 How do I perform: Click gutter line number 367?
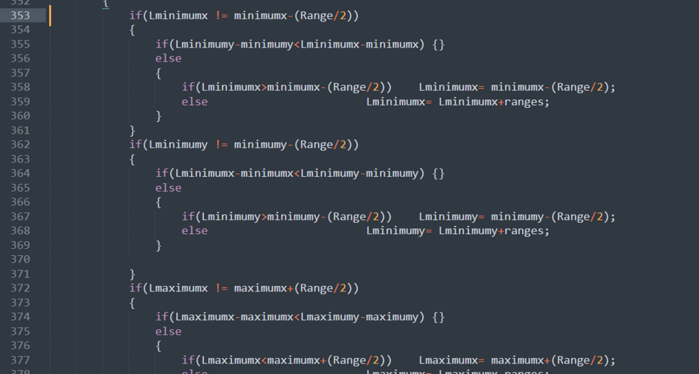pyautogui.click(x=20, y=216)
